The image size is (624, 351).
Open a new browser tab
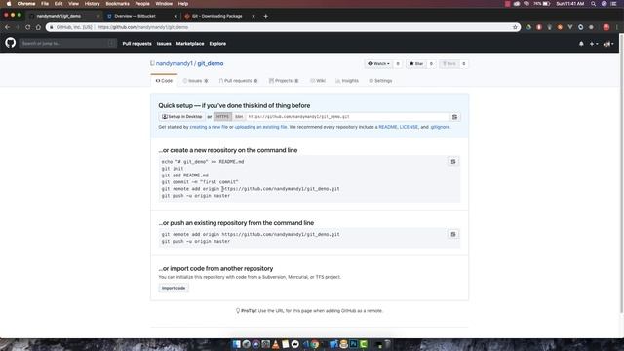click(x=265, y=16)
